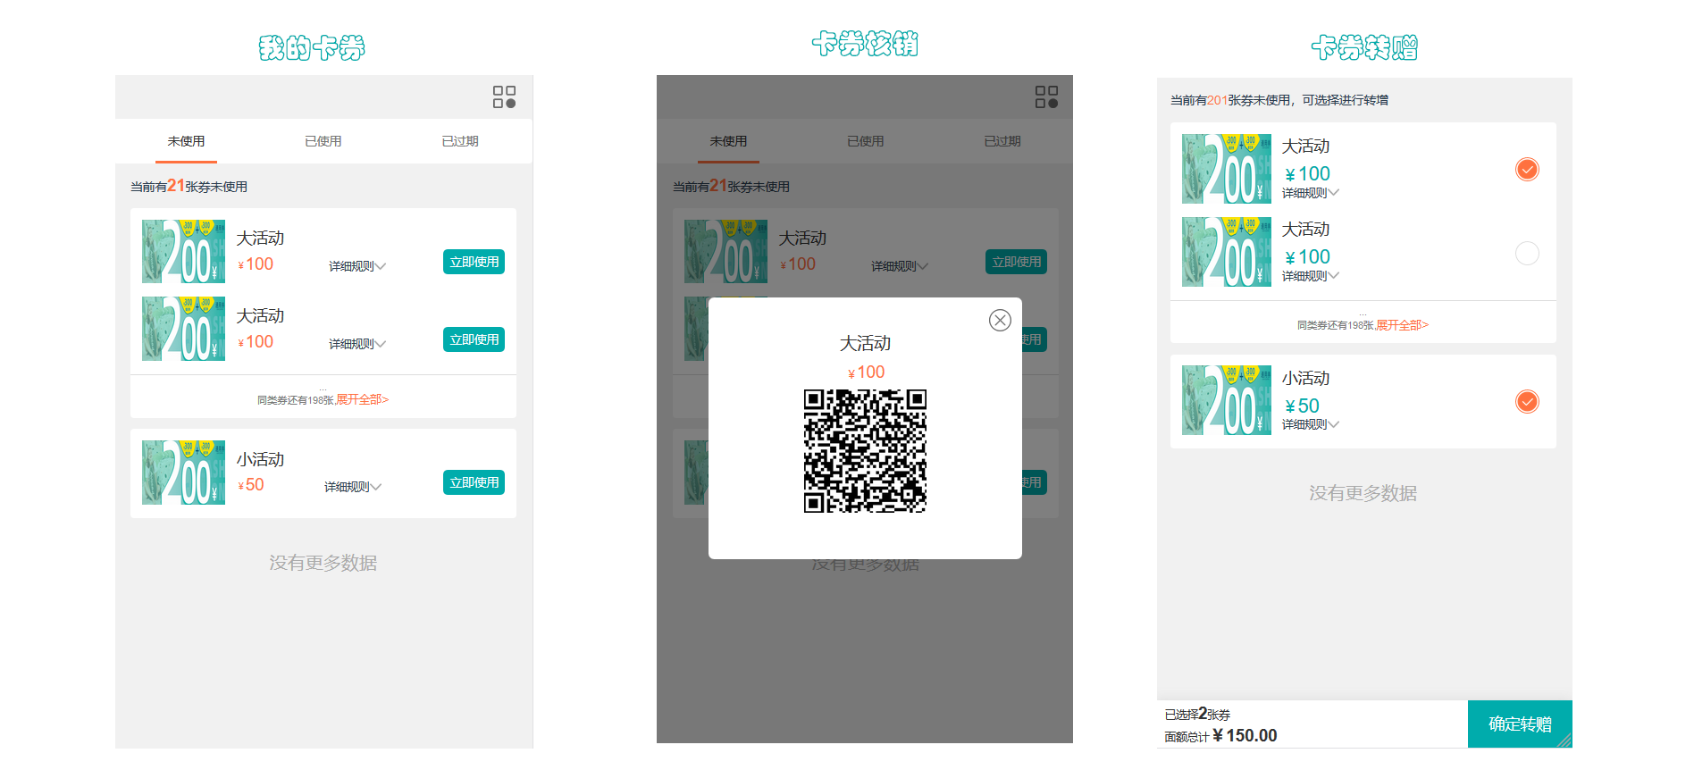Image resolution: width=1694 pixels, height=770 pixels.
Task: Switch to 已使用 tab in My Coupons panel
Action: 323,141
